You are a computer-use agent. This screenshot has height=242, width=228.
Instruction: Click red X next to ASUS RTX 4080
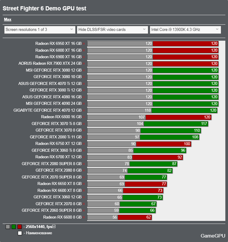[x=84, y=97]
